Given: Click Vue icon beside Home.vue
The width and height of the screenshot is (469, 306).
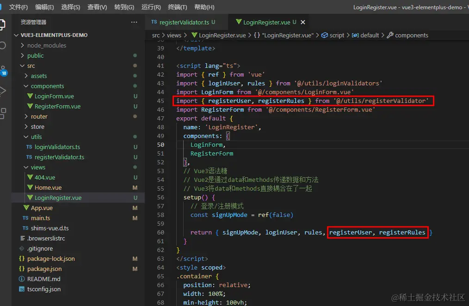Looking at the screenshot, I should pos(30,187).
